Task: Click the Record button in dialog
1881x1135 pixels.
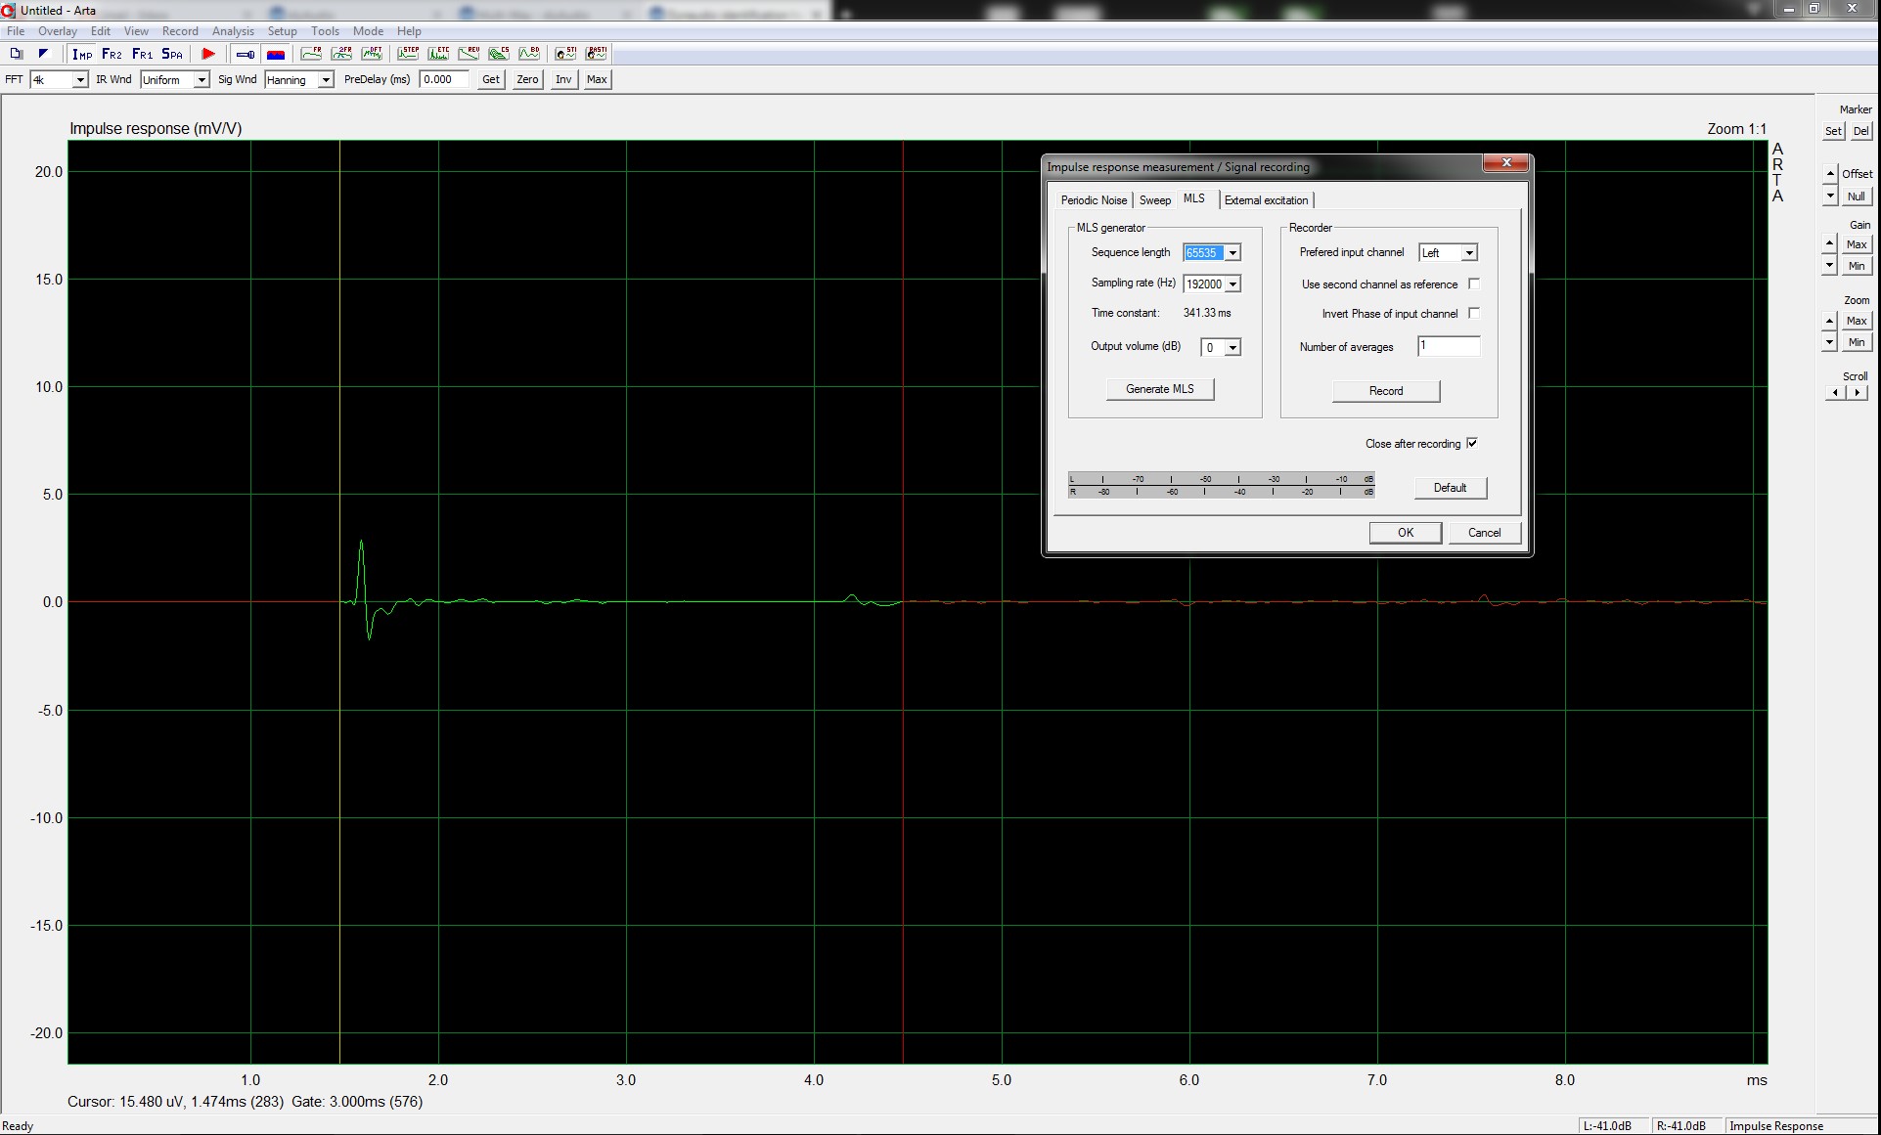Action: pyautogui.click(x=1386, y=391)
